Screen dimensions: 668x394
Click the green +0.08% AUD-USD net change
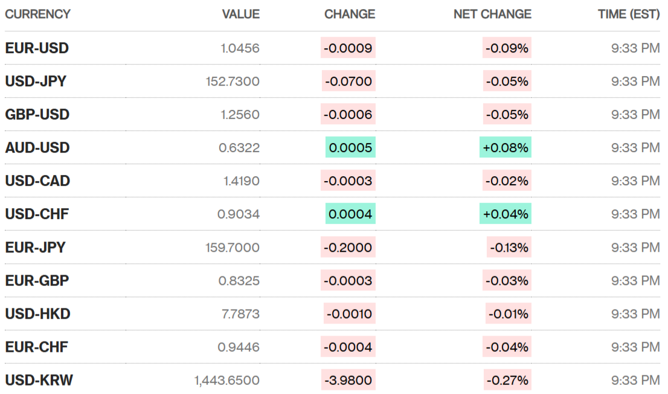pyautogui.click(x=506, y=148)
